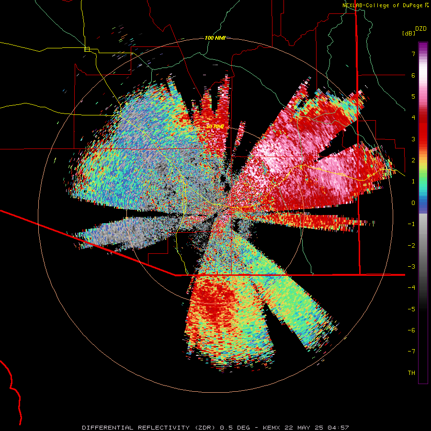Screen dimensions: 431x431
Task: Click the TH threshold label on the scale
Action: [x=411, y=373]
